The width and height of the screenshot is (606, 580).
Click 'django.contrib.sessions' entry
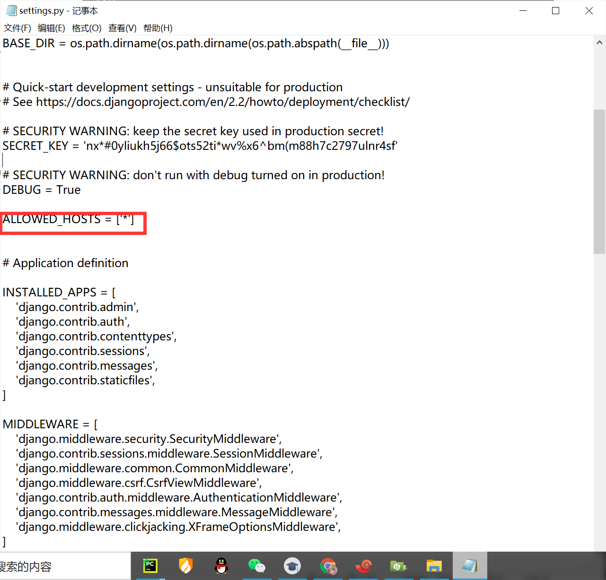83,351
